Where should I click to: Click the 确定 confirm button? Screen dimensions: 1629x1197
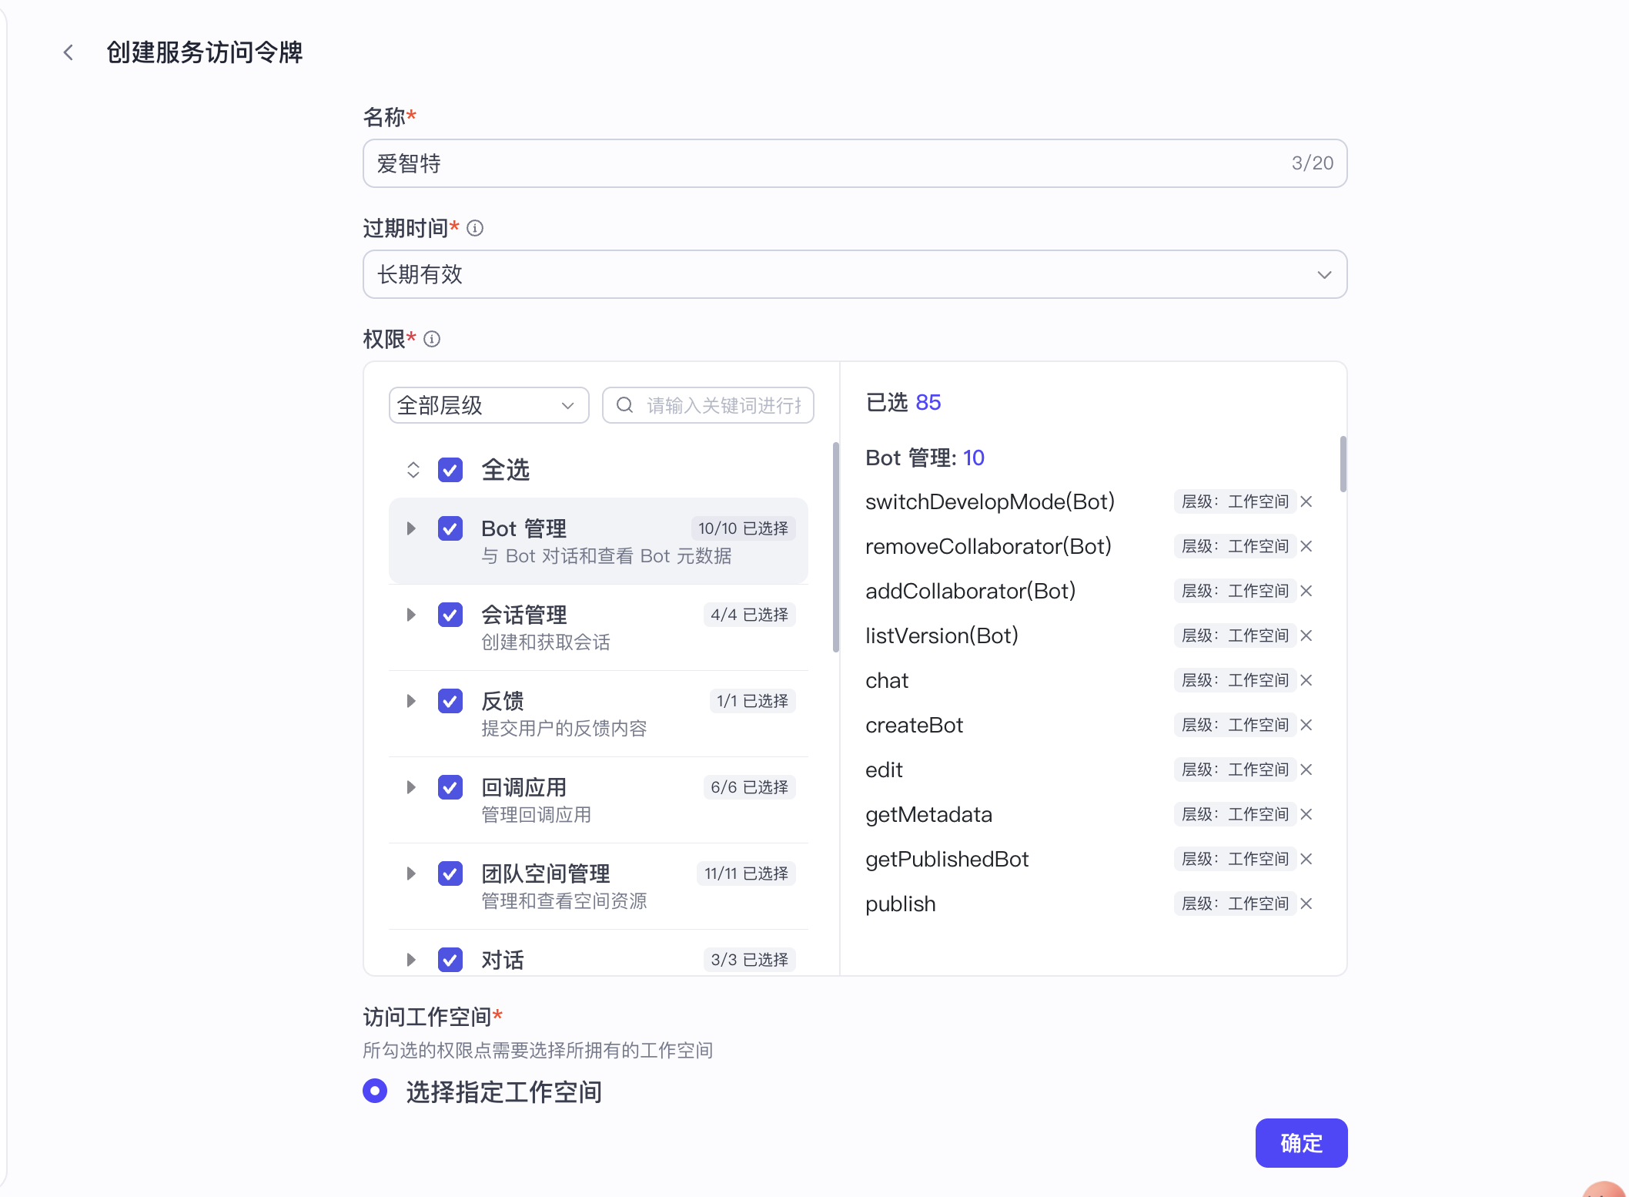tap(1300, 1143)
